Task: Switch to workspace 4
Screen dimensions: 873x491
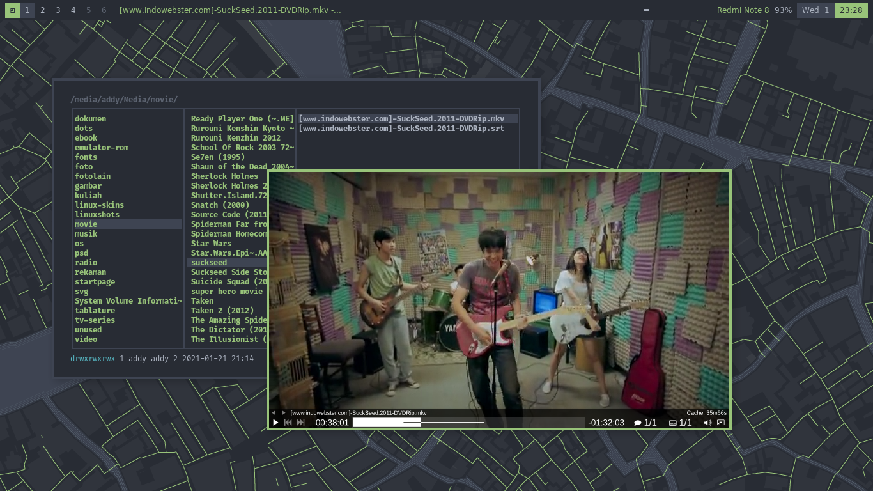Action: coord(73,10)
